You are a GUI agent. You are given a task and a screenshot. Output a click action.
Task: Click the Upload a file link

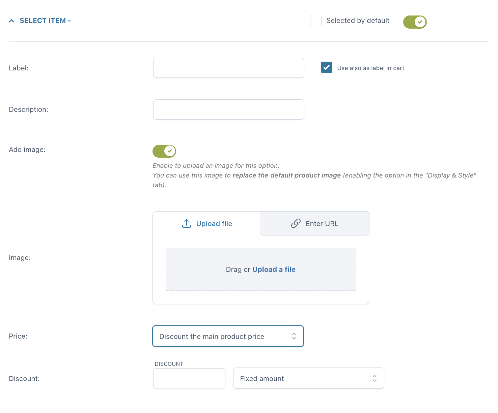(x=274, y=269)
